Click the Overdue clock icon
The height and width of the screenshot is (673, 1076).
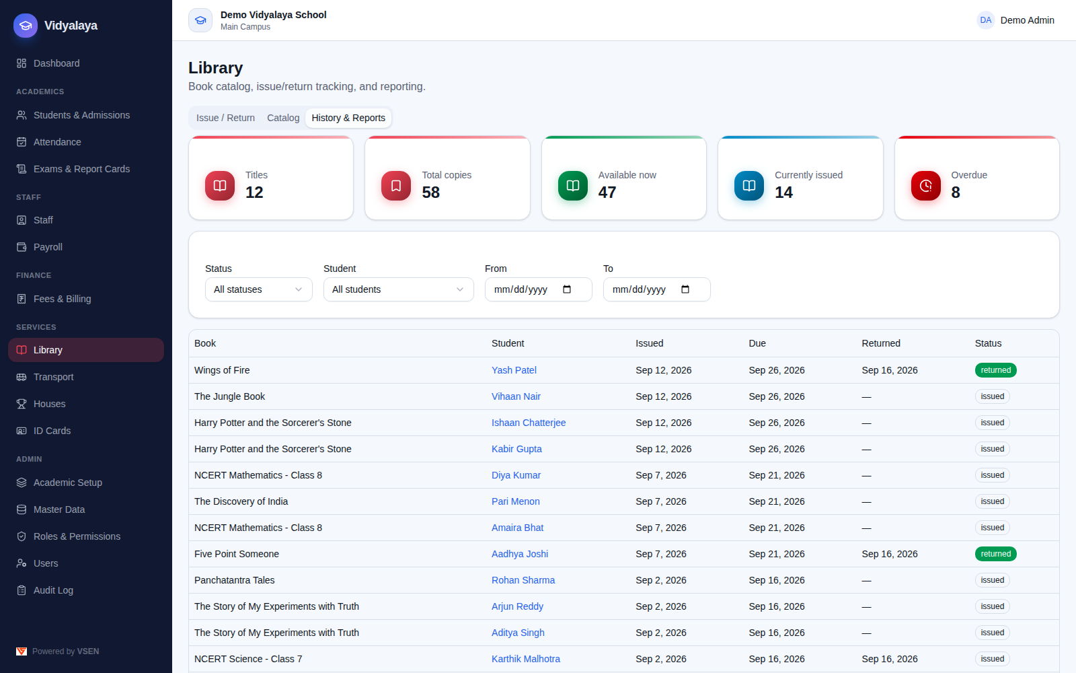[926, 186]
